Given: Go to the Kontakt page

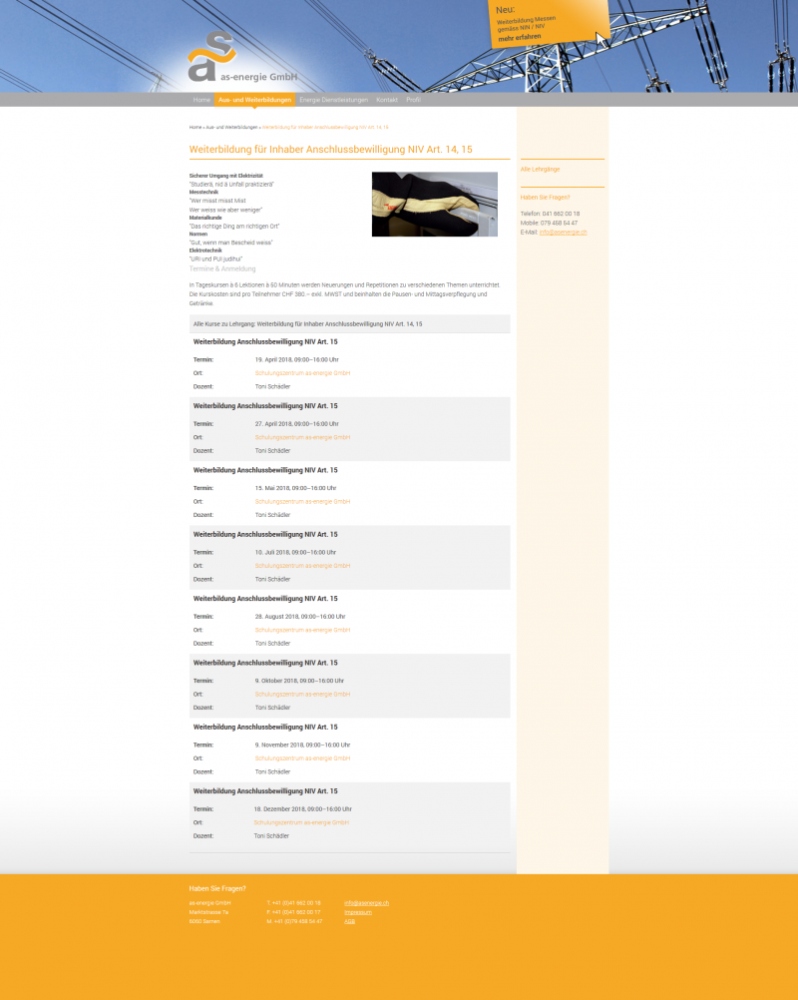Looking at the screenshot, I should pos(387,100).
